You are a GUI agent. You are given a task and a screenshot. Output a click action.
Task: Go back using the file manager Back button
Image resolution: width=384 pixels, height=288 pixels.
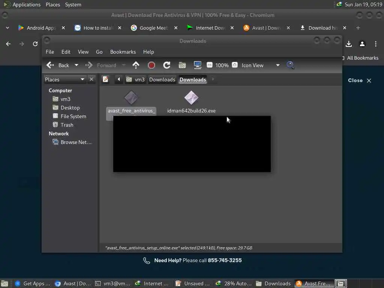pyautogui.click(x=58, y=65)
